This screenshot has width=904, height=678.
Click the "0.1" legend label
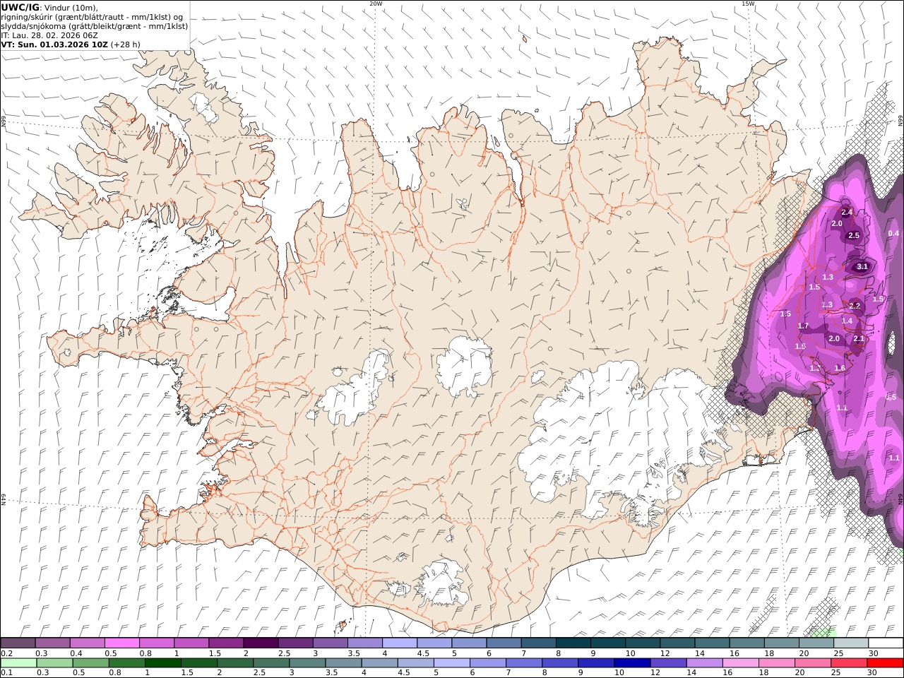click(6, 672)
